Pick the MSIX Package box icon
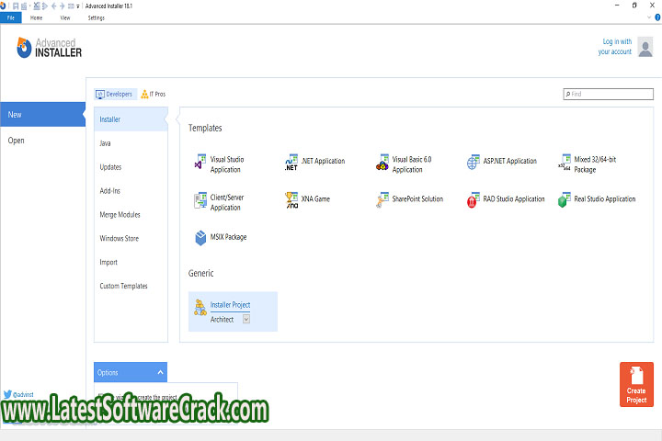This screenshot has width=662, height=441. [x=200, y=238]
